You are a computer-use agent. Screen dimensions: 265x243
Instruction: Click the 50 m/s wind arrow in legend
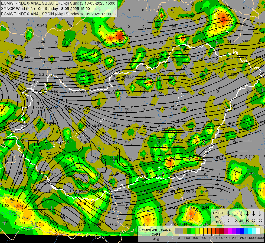click(254, 214)
